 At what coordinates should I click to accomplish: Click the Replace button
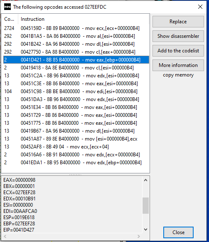(x=178, y=22)
